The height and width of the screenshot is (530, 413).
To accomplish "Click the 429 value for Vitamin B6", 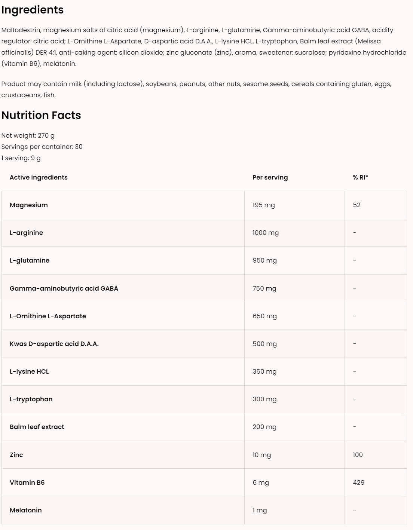I will (358, 482).
